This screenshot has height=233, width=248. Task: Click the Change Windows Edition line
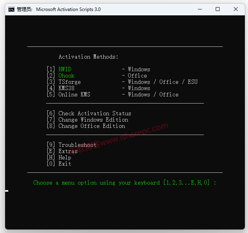coord(88,120)
